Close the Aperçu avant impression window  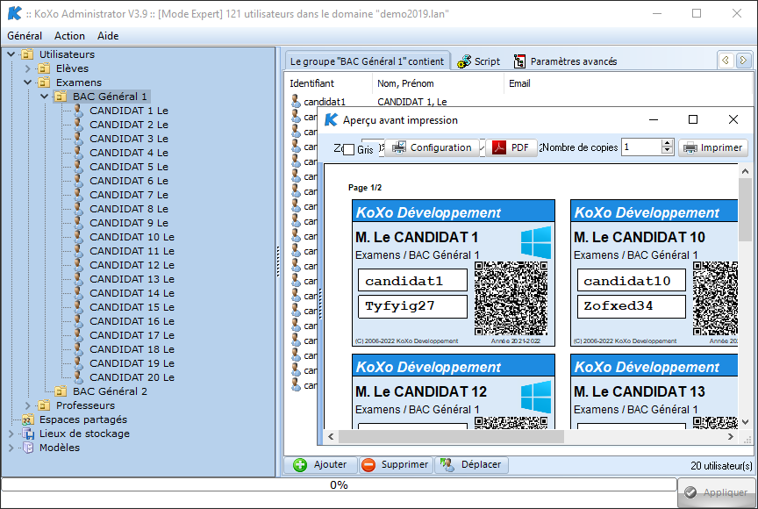[x=733, y=119]
